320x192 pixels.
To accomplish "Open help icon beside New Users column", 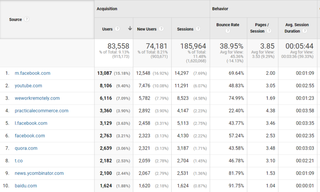I will [x=161, y=29].
